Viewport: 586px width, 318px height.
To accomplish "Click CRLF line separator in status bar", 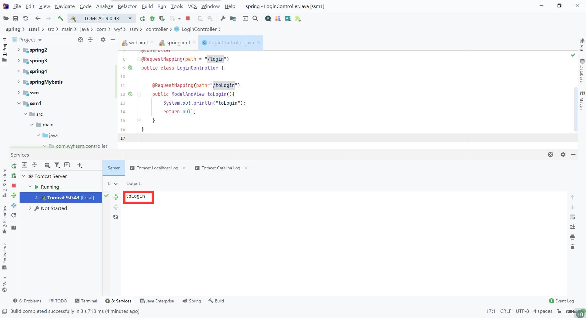I will tap(505, 311).
